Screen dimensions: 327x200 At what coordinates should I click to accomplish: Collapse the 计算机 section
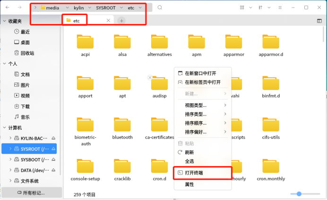[4, 127]
